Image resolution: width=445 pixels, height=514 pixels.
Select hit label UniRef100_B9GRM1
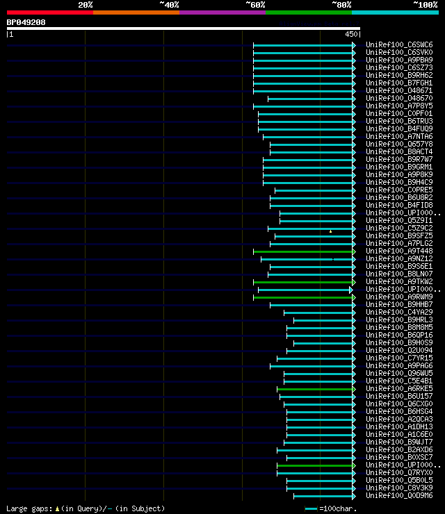click(399, 167)
